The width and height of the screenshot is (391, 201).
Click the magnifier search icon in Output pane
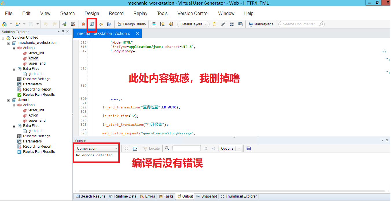point(167,149)
